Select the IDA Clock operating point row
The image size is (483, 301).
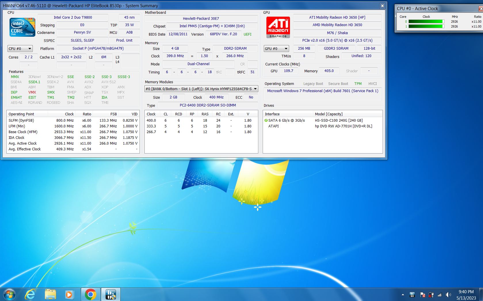73,138
